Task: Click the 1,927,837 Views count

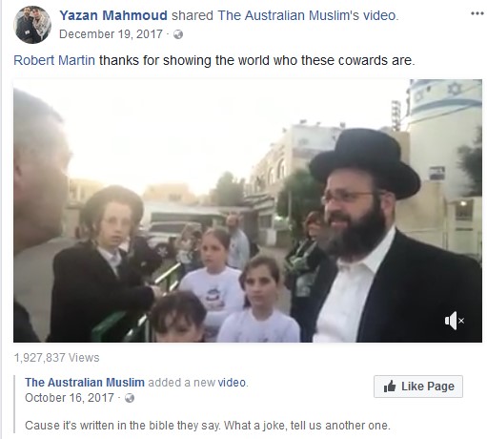Action: point(56,358)
